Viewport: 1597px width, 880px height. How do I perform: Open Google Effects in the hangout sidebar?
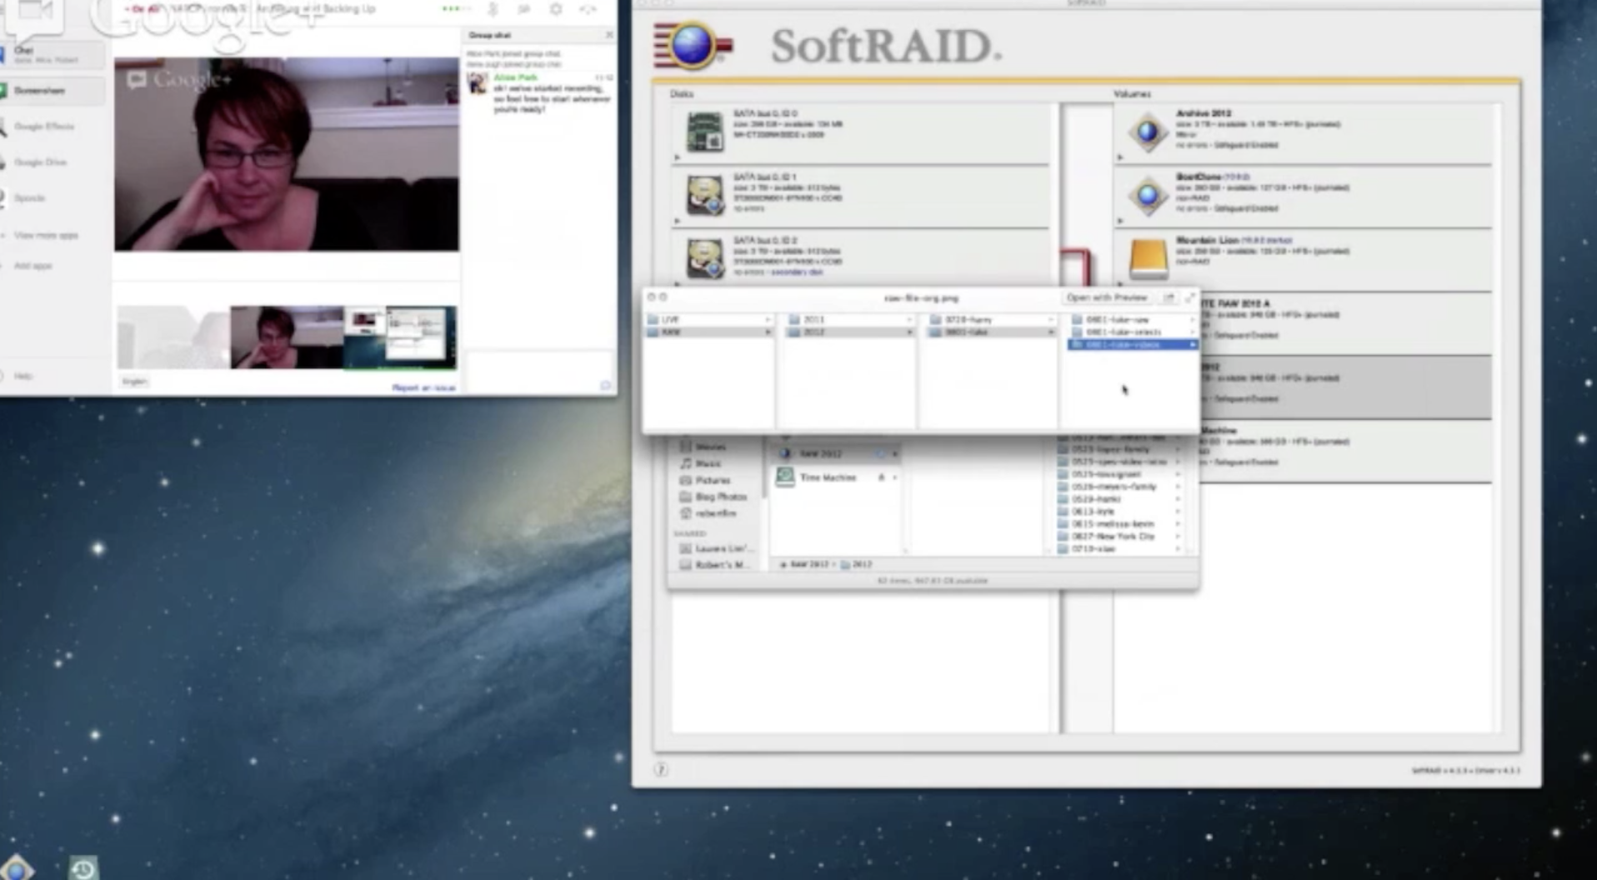pos(43,127)
